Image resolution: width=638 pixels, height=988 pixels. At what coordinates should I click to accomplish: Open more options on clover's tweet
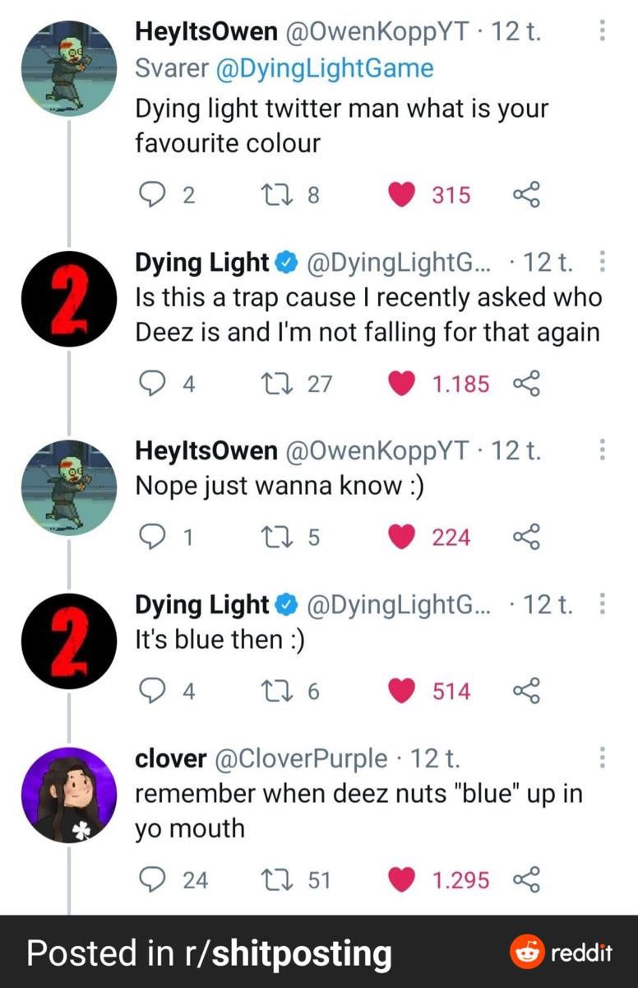[x=603, y=757]
